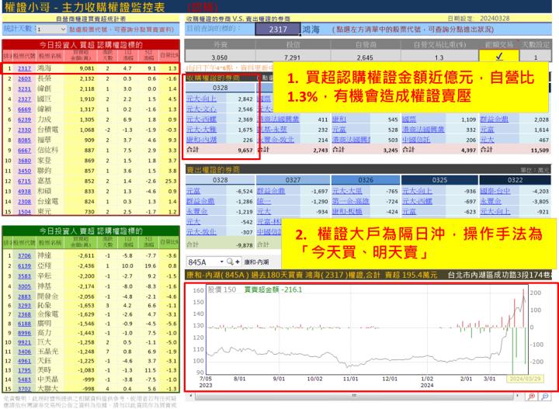Select the 0326 date header in 賣出權證的券商

[366, 180]
